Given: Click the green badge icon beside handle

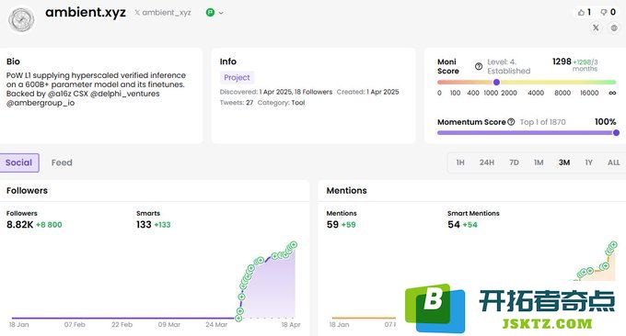Looking at the screenshot, I should click(x=210, y=12).
